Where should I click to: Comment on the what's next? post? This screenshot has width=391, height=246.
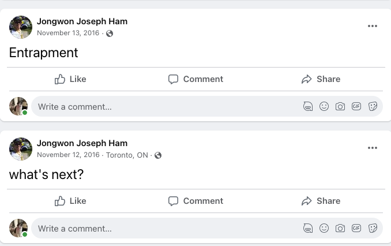(x=195, y=201)
